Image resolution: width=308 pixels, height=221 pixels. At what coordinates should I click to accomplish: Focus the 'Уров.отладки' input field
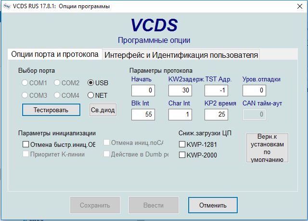254,91
